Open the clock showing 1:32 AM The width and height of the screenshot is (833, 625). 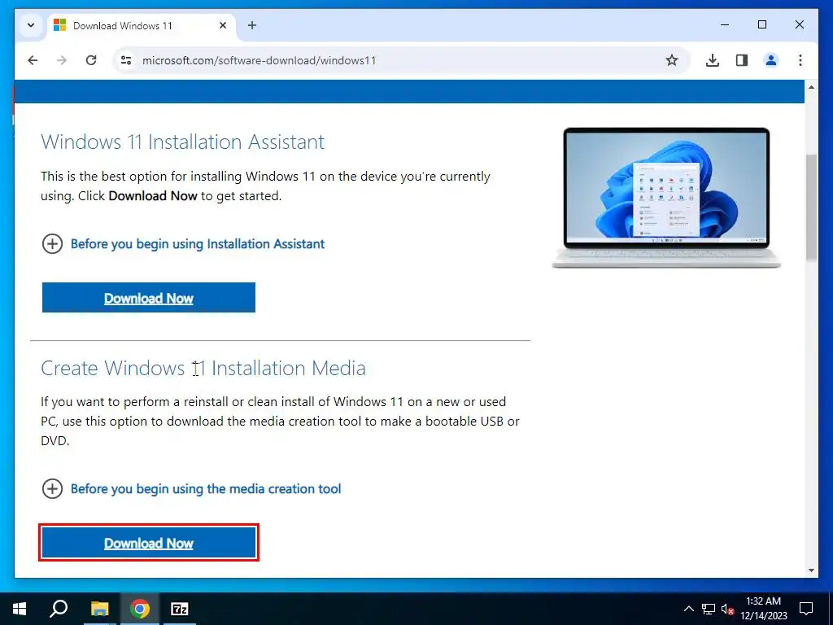764,609
